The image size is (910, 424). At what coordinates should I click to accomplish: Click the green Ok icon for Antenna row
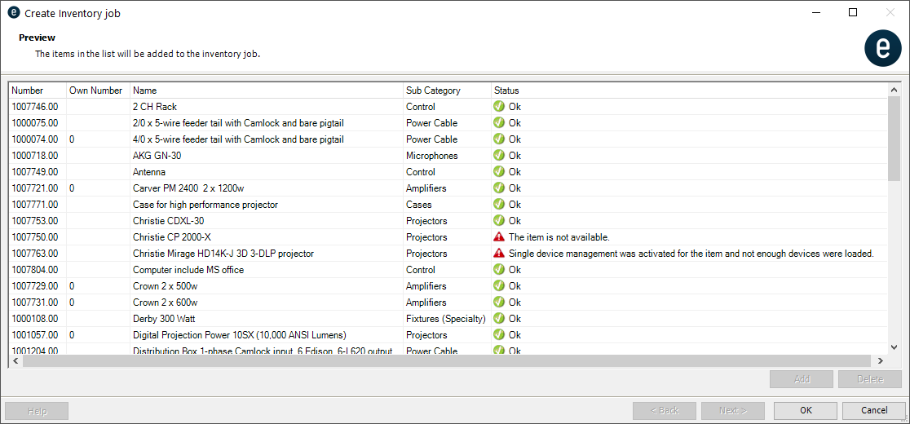click(499, 172)
